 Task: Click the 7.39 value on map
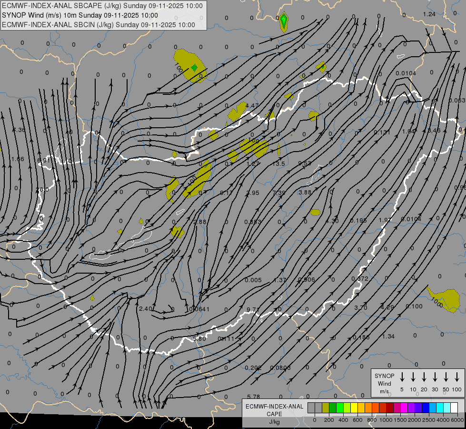pos(279,193)
